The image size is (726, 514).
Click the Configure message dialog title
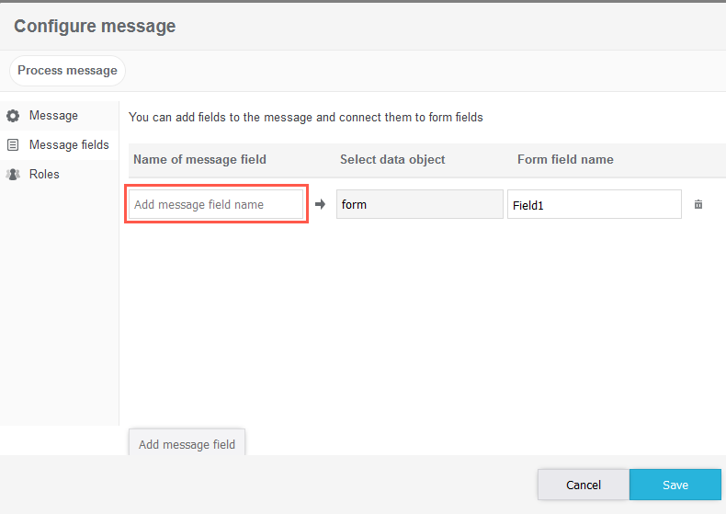(x=95, y=26)
